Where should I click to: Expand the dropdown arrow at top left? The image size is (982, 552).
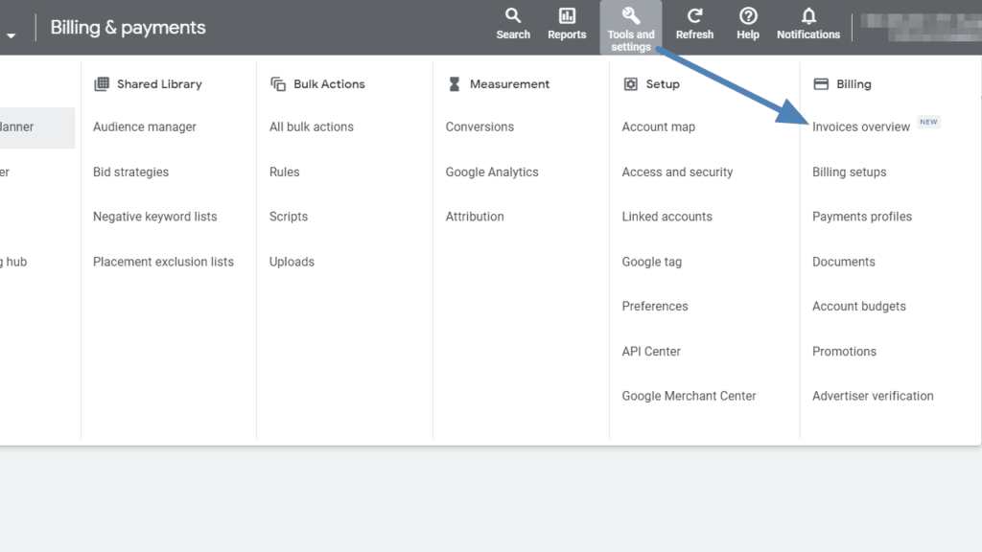pos(12,27)
